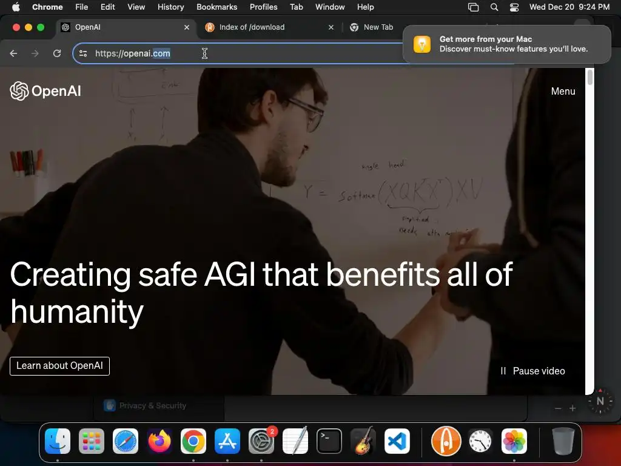Screen dimensions: 621x466
Task: Open the Get more from your Mac notification
Action: coord(506,44)
